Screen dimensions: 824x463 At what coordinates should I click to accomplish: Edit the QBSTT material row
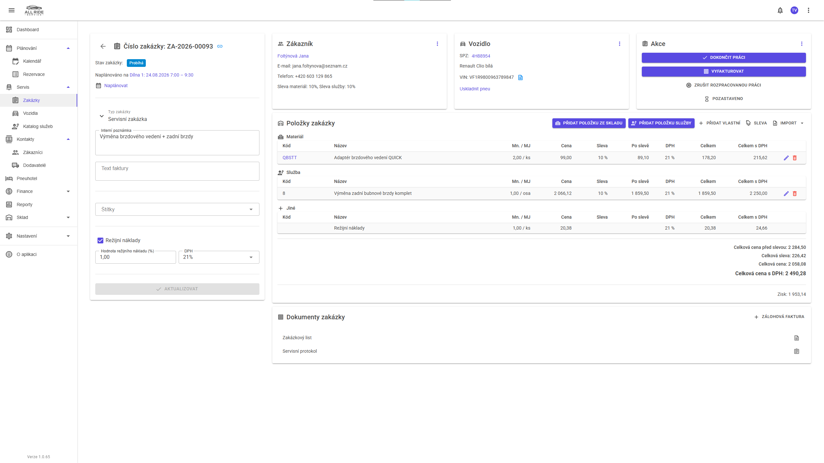[x=786, y=158]
